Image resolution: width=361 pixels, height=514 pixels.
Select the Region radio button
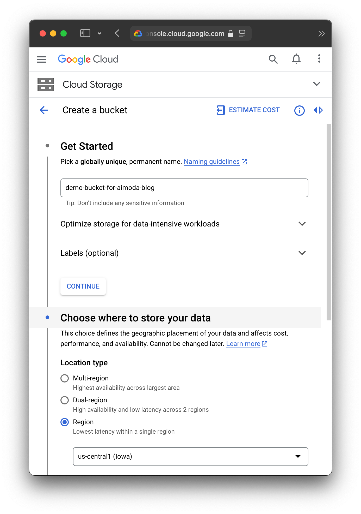coord(65,422)
